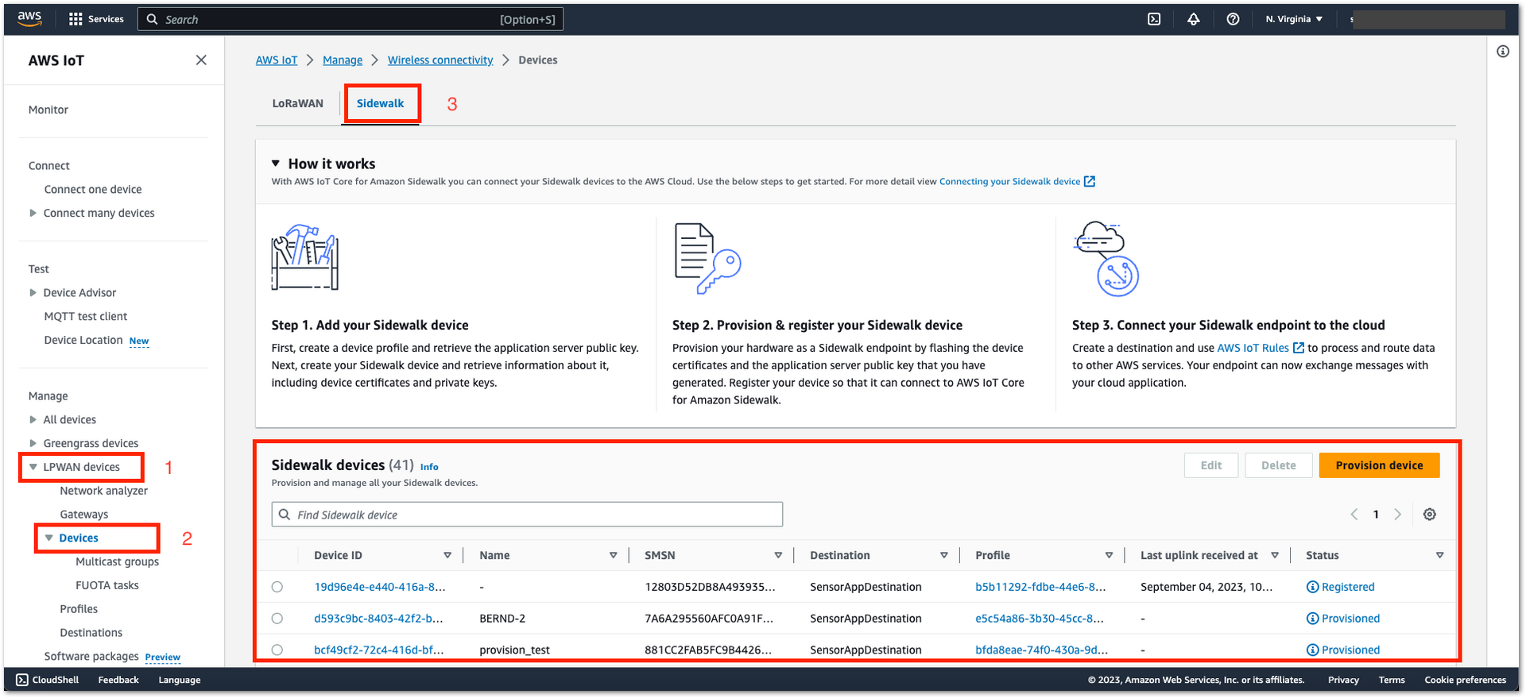This screenshot has height=698, width=1526.
Task: Open the CloudShell icon in top bar
Action: (x=1154, y=19)
